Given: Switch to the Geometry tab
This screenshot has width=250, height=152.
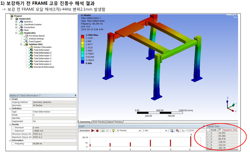Looking at the screenshot, I should point(85,122).
